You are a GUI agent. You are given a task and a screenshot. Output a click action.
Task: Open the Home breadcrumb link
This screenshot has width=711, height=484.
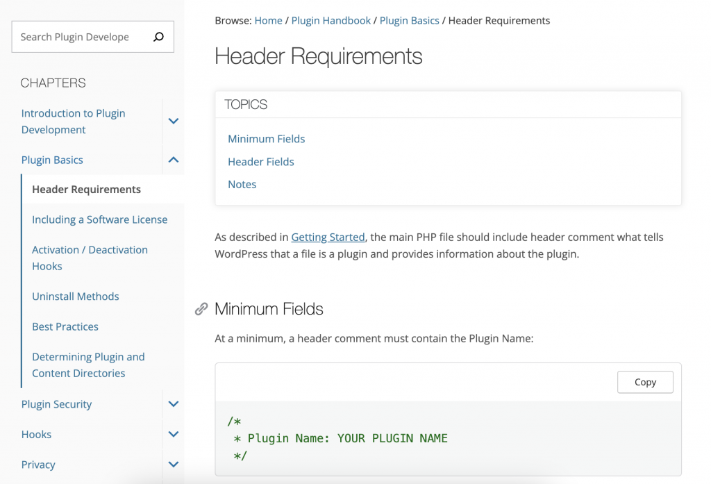tap(268, 21)
